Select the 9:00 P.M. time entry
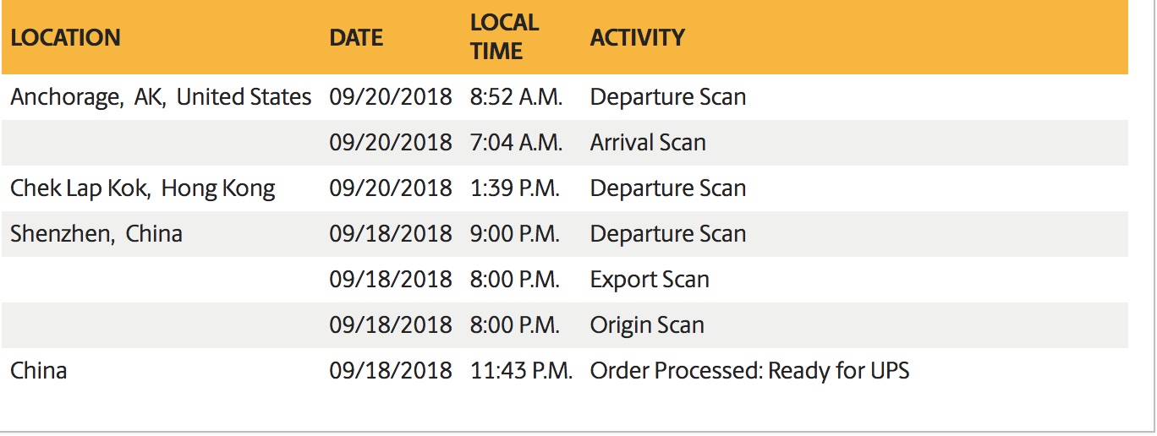Screen dimensions: 1157x436 coord(514,234)
